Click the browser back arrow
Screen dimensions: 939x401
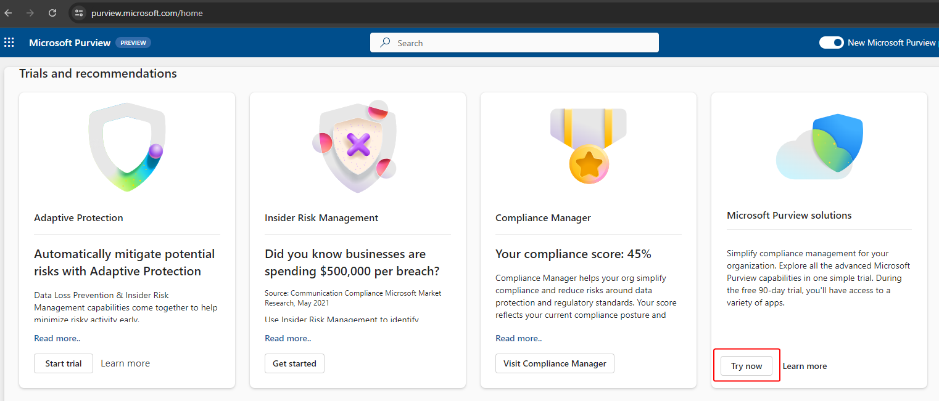8,13
